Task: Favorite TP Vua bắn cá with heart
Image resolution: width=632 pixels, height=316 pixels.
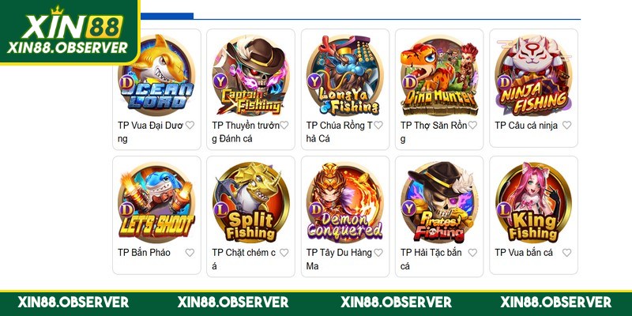Action: [566, 253]
